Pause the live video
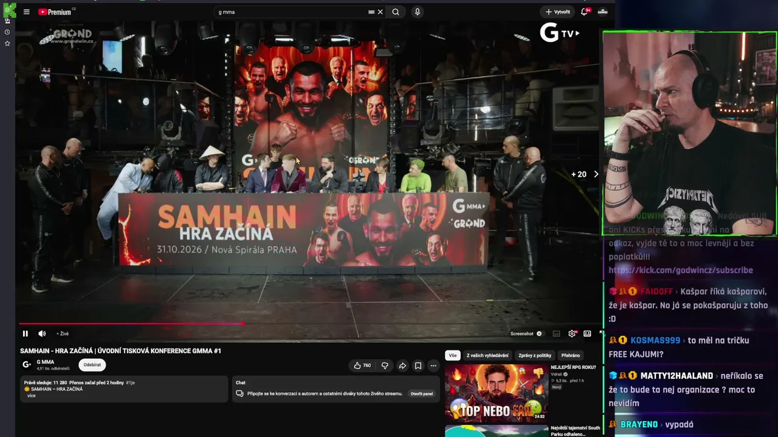The height and width of the screenshot is (437, 778). (26, 334)
